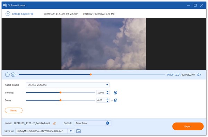Stop the video playback

click(x=13, y=75)
